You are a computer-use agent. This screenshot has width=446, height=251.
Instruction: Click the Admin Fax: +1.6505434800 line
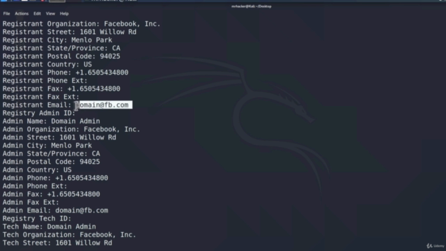click(x=51, y=194)
